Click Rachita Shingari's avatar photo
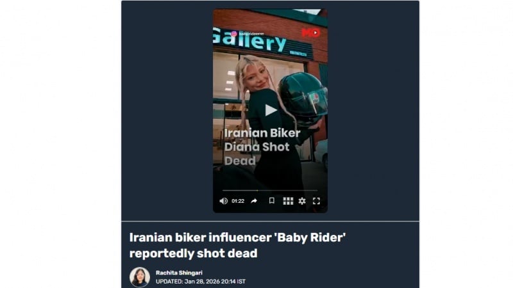513x288 pixels. [140, 277]
